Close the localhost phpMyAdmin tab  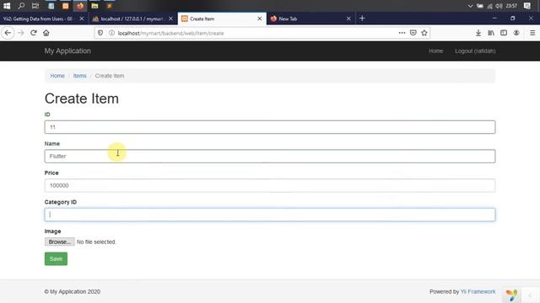click(x=170, y=19)
